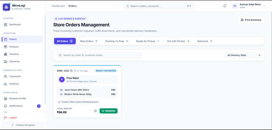
Task: Click Store Orders Management heading
Action: (81, 25)
